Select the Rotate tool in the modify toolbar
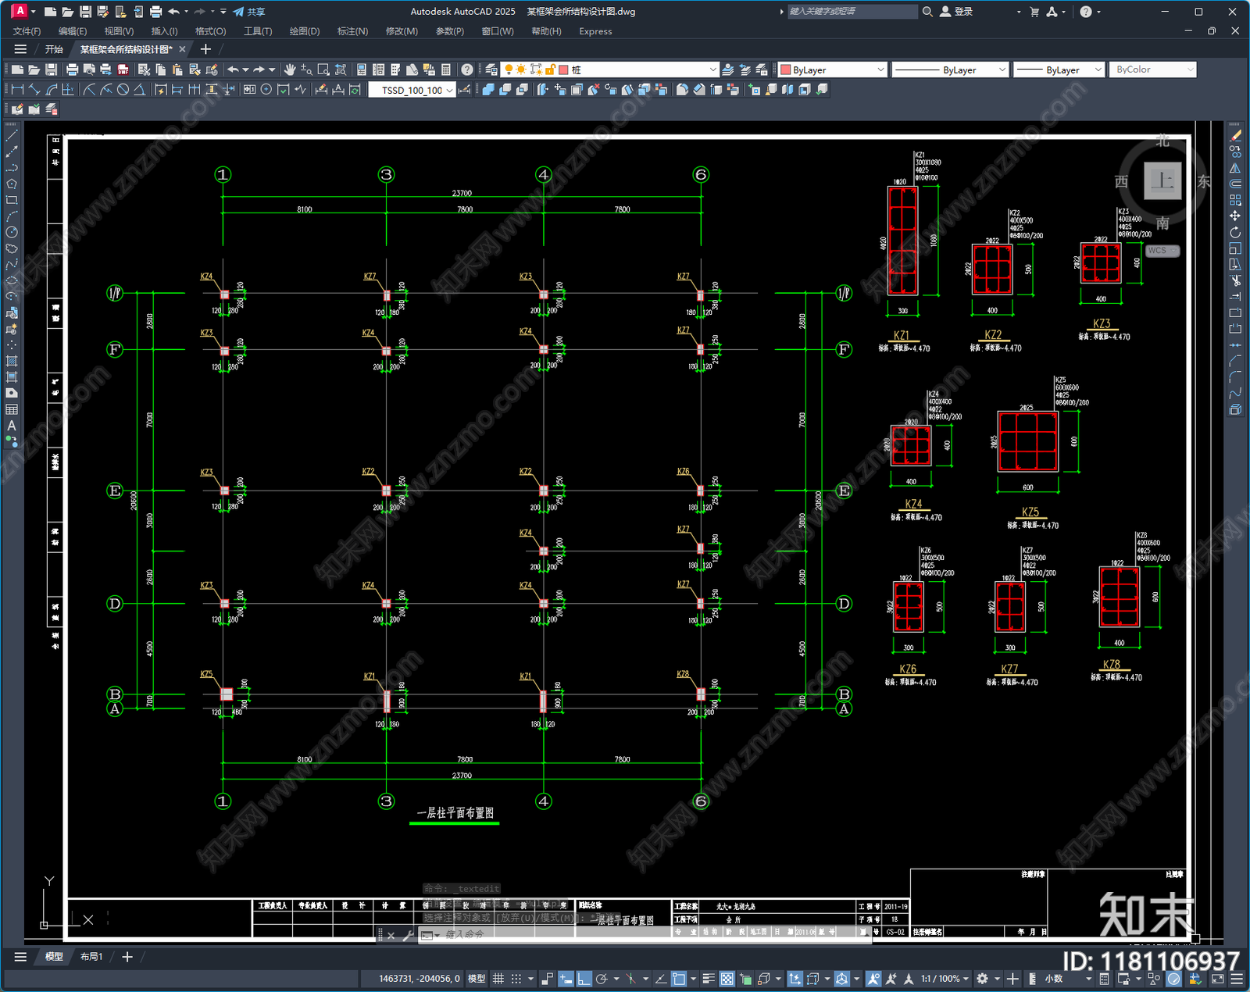 tap(1235, 232)
